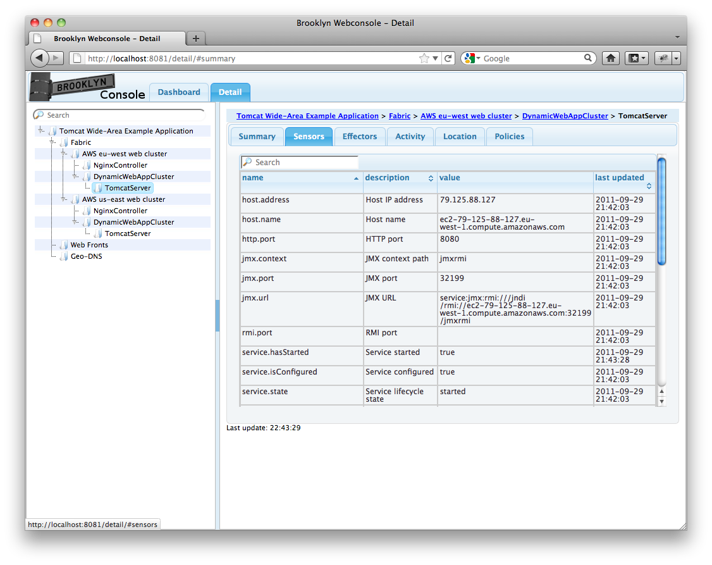Open the Google search engine dropdown
Screen dimensions: 712x565
point(472,58)
